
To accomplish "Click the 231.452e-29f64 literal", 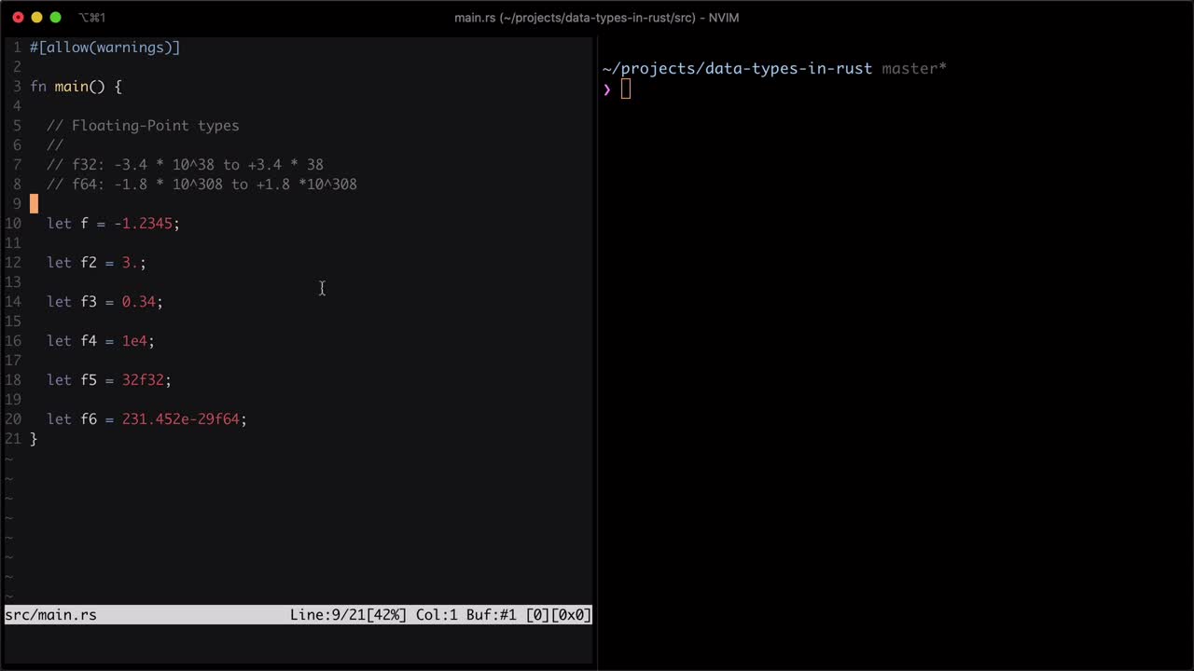I will click(x=180, y=419).
